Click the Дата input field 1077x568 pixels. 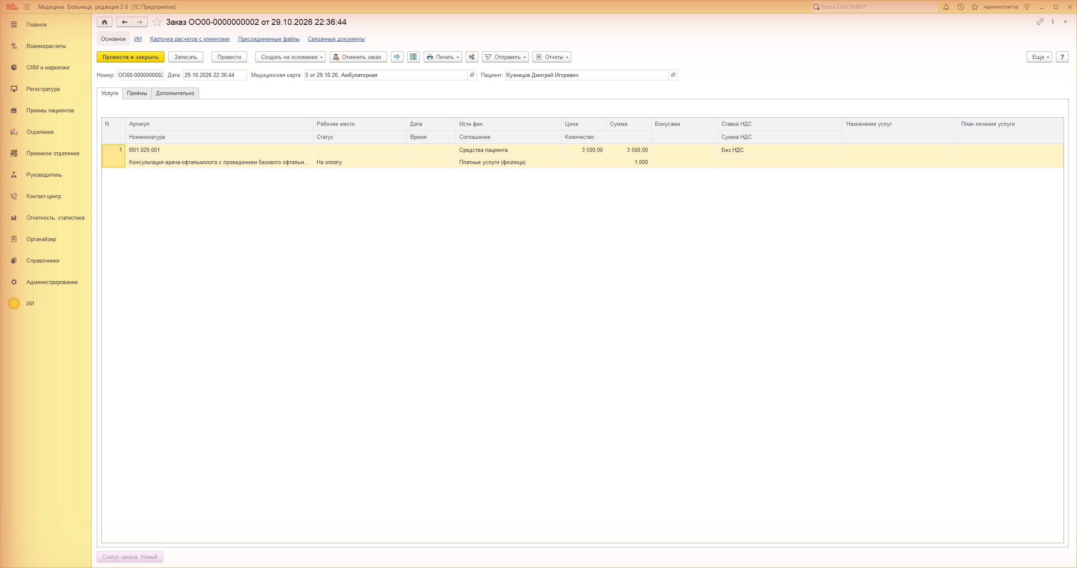pyautogui.click(x=215, y=75)
